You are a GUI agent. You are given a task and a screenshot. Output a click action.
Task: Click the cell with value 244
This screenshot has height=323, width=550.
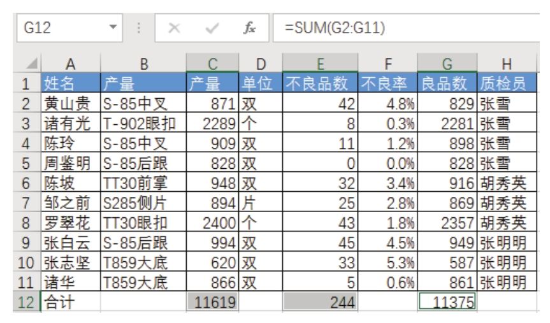tap(321, 303)
